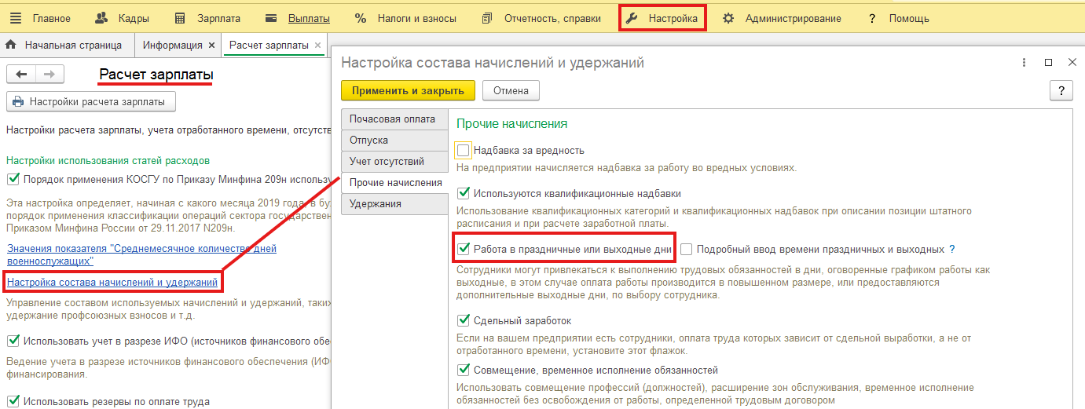
Task: Close the Расчет зарплаты tab
Action: [x=317, y=46]
